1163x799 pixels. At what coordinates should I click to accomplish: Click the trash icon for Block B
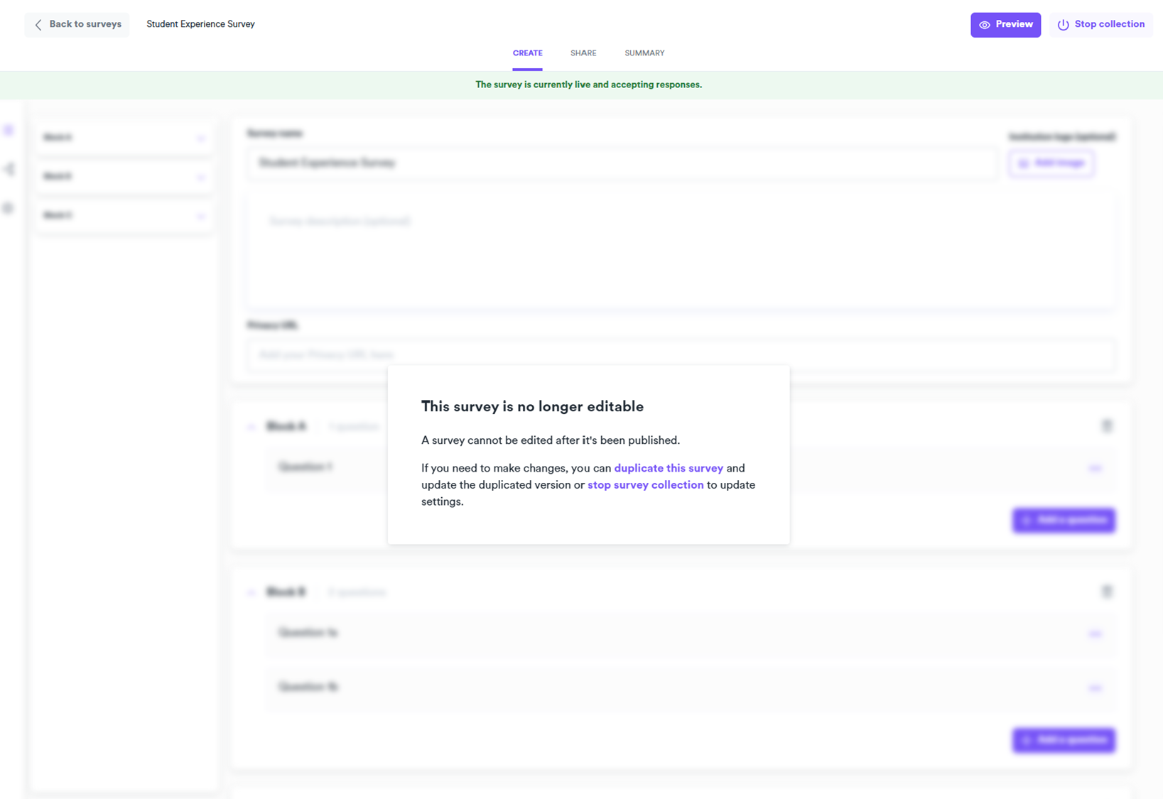click(x=1106, y=592)
